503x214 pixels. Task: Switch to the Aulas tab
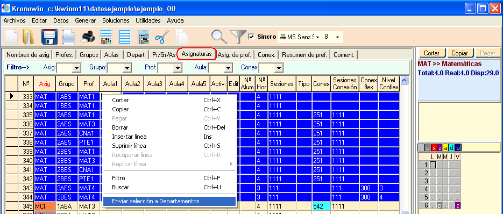pos(111,55)
